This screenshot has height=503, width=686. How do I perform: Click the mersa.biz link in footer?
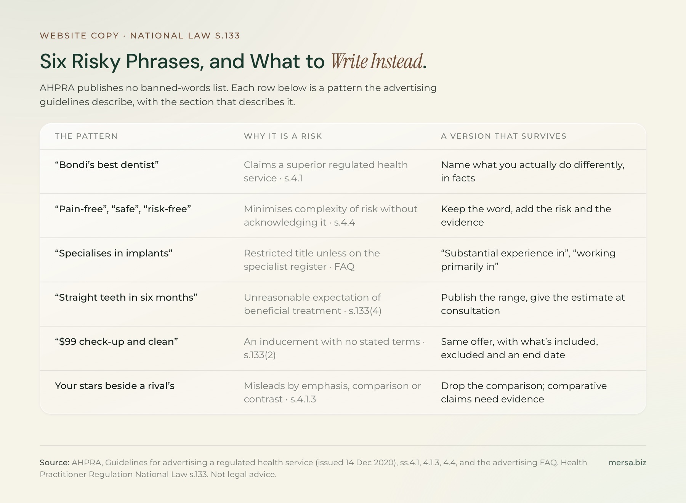pyautogui.click(x=627, y=463)
